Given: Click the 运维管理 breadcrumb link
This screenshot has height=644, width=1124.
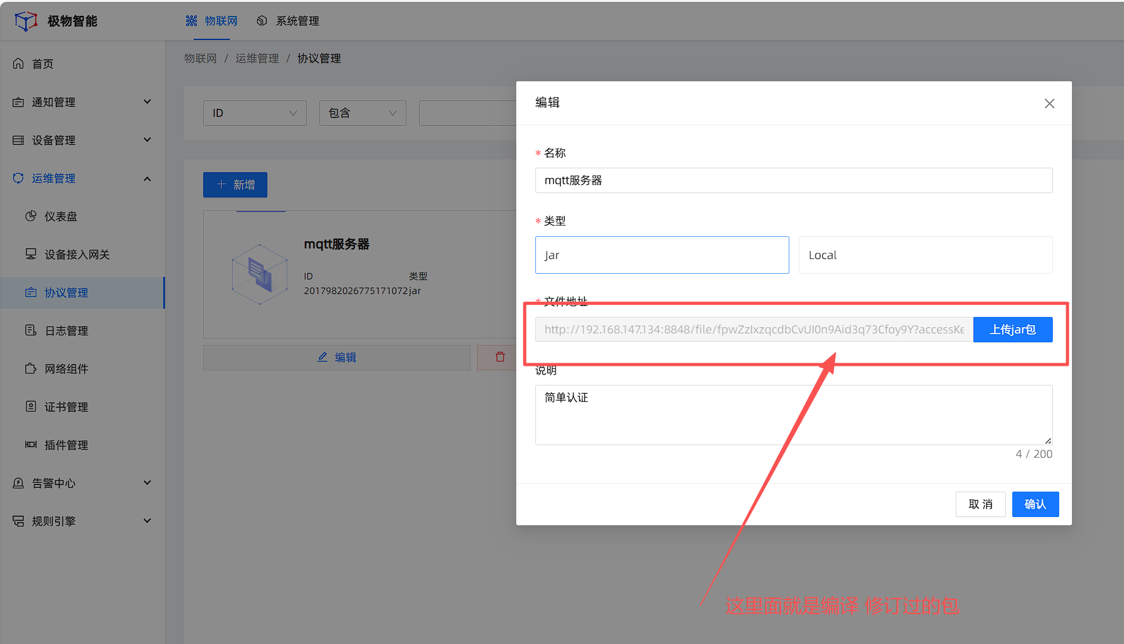Looking at the screenshot, I should click(257, 58).
